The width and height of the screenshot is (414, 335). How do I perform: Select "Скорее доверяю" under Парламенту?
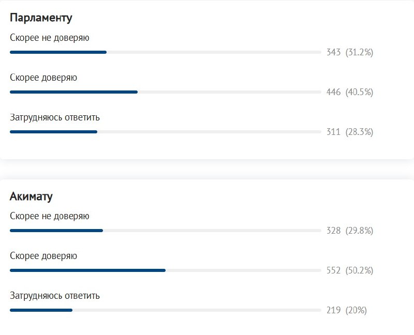[x=43, y=78]
